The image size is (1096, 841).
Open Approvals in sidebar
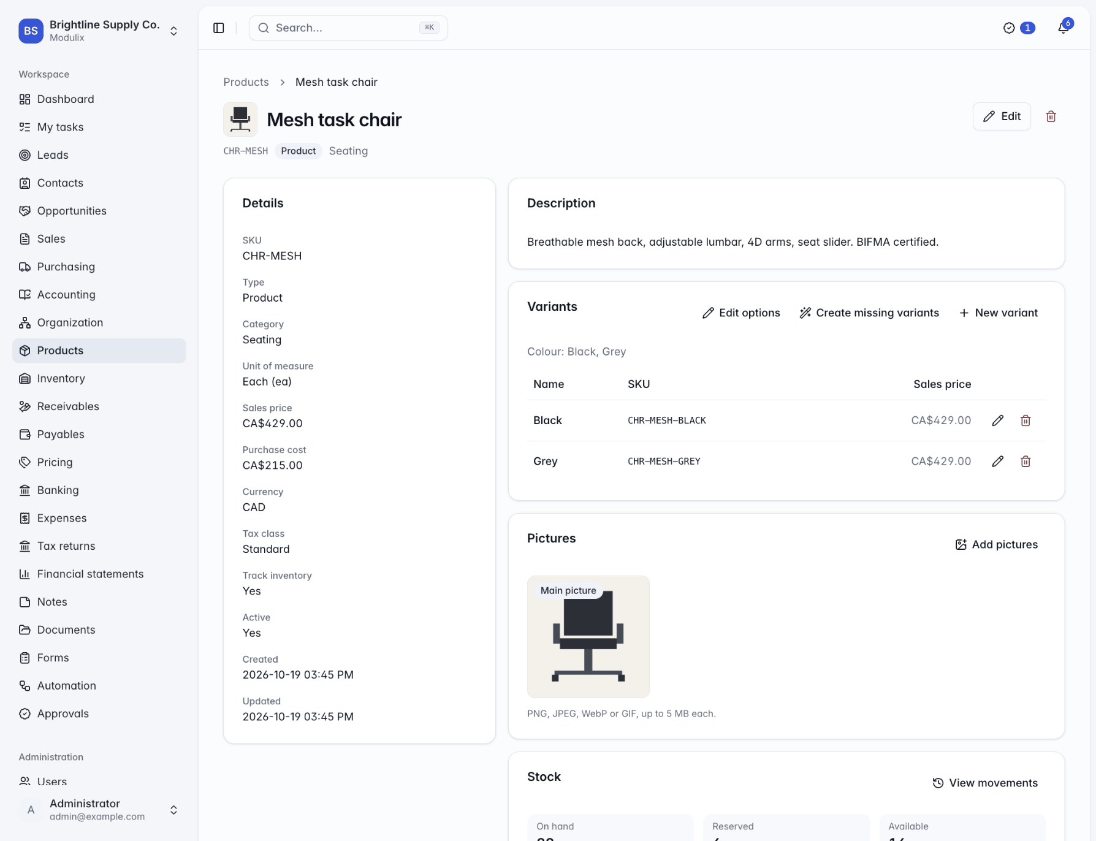[99, 714]
